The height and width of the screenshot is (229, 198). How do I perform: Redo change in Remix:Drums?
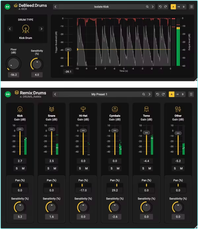point(163,94)
